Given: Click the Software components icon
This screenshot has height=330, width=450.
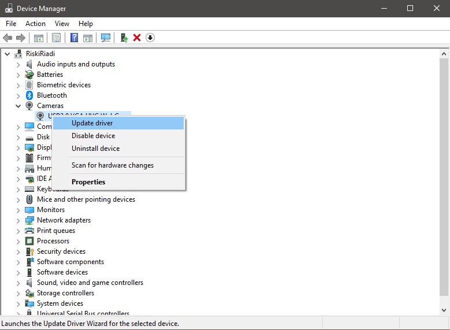Looking at the screenshot, I should pos(30,262).
